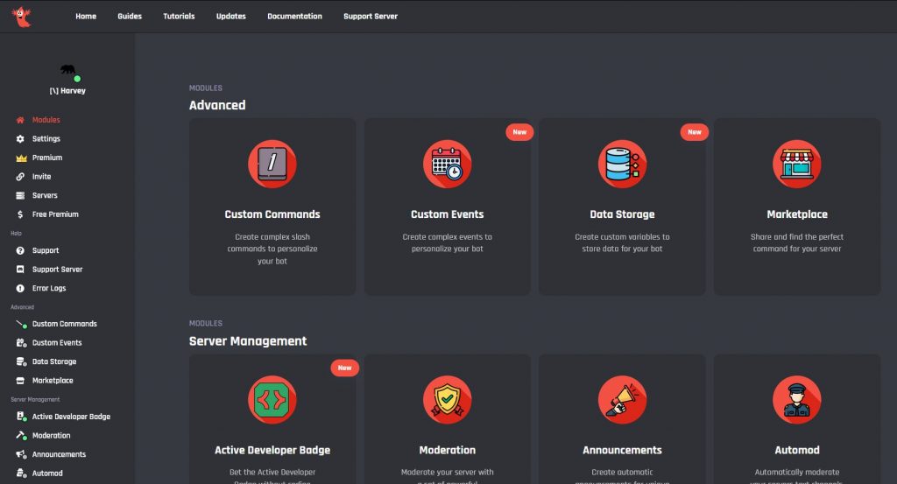Click the New badge on Custom Events card
Viewport: 897px width, 484px height.
519,132
